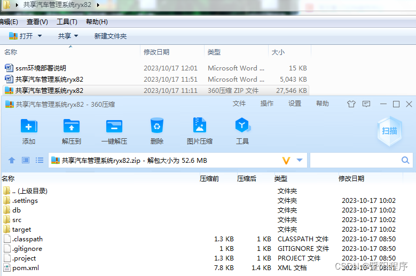Click the 扫描 (Scan) shield button
The height and width of the screenshot is (276, 416).
389,131
